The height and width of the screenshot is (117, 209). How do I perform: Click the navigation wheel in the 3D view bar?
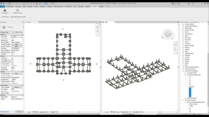coord(175,45)
